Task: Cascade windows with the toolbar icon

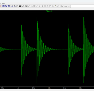Action: (6, 6)
